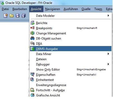Click the Berichte report icon
The height and width of the screenshot is (99, 113).
pyautogui.click(x=32, y=23)
